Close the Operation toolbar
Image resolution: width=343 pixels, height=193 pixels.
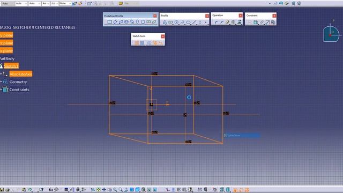pyautogui.click(x=241, y=16)
